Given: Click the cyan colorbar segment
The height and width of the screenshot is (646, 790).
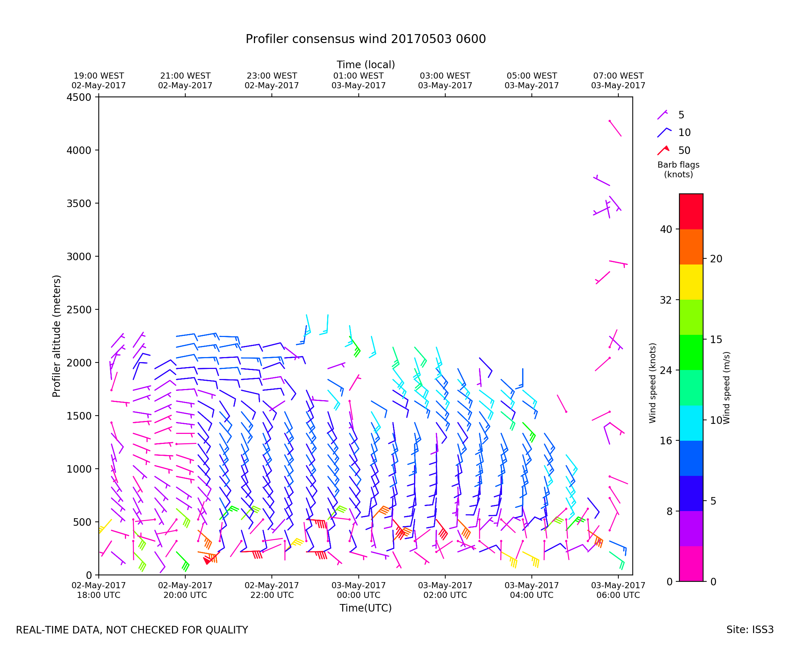Looking at the screenshot, I should tap(691, 423).
